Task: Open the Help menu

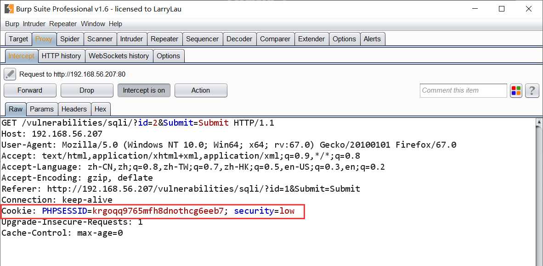Action: pos(115,24)
